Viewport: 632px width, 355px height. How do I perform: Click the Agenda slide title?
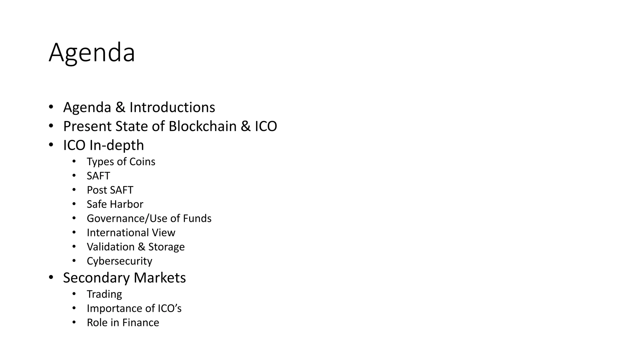[x=92, y=53]
